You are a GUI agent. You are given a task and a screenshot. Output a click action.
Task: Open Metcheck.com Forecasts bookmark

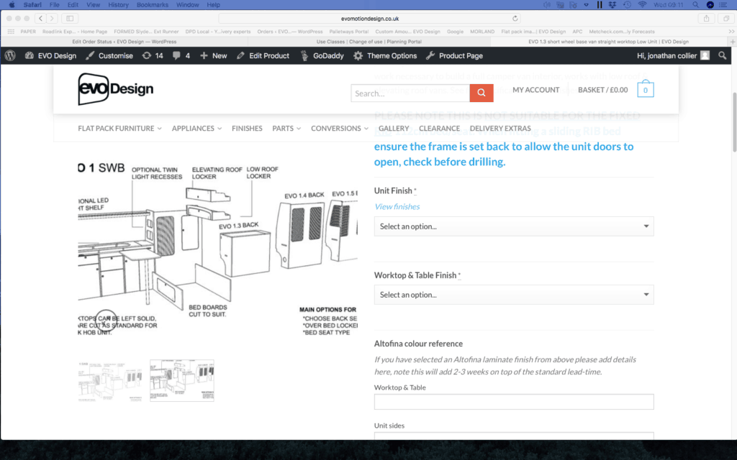pos(621,32)
